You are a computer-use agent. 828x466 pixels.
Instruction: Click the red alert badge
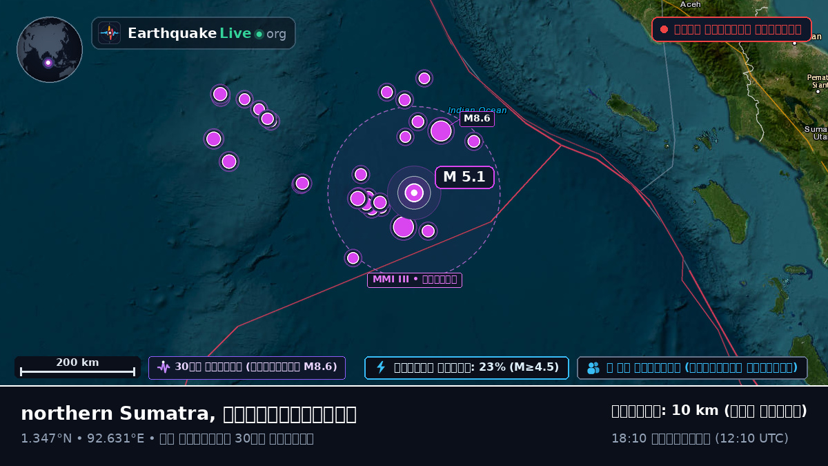[x=731, y=30]
